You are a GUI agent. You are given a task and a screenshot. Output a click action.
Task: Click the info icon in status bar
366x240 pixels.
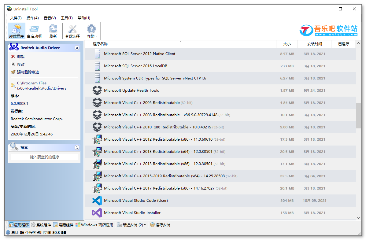[8, 233]
